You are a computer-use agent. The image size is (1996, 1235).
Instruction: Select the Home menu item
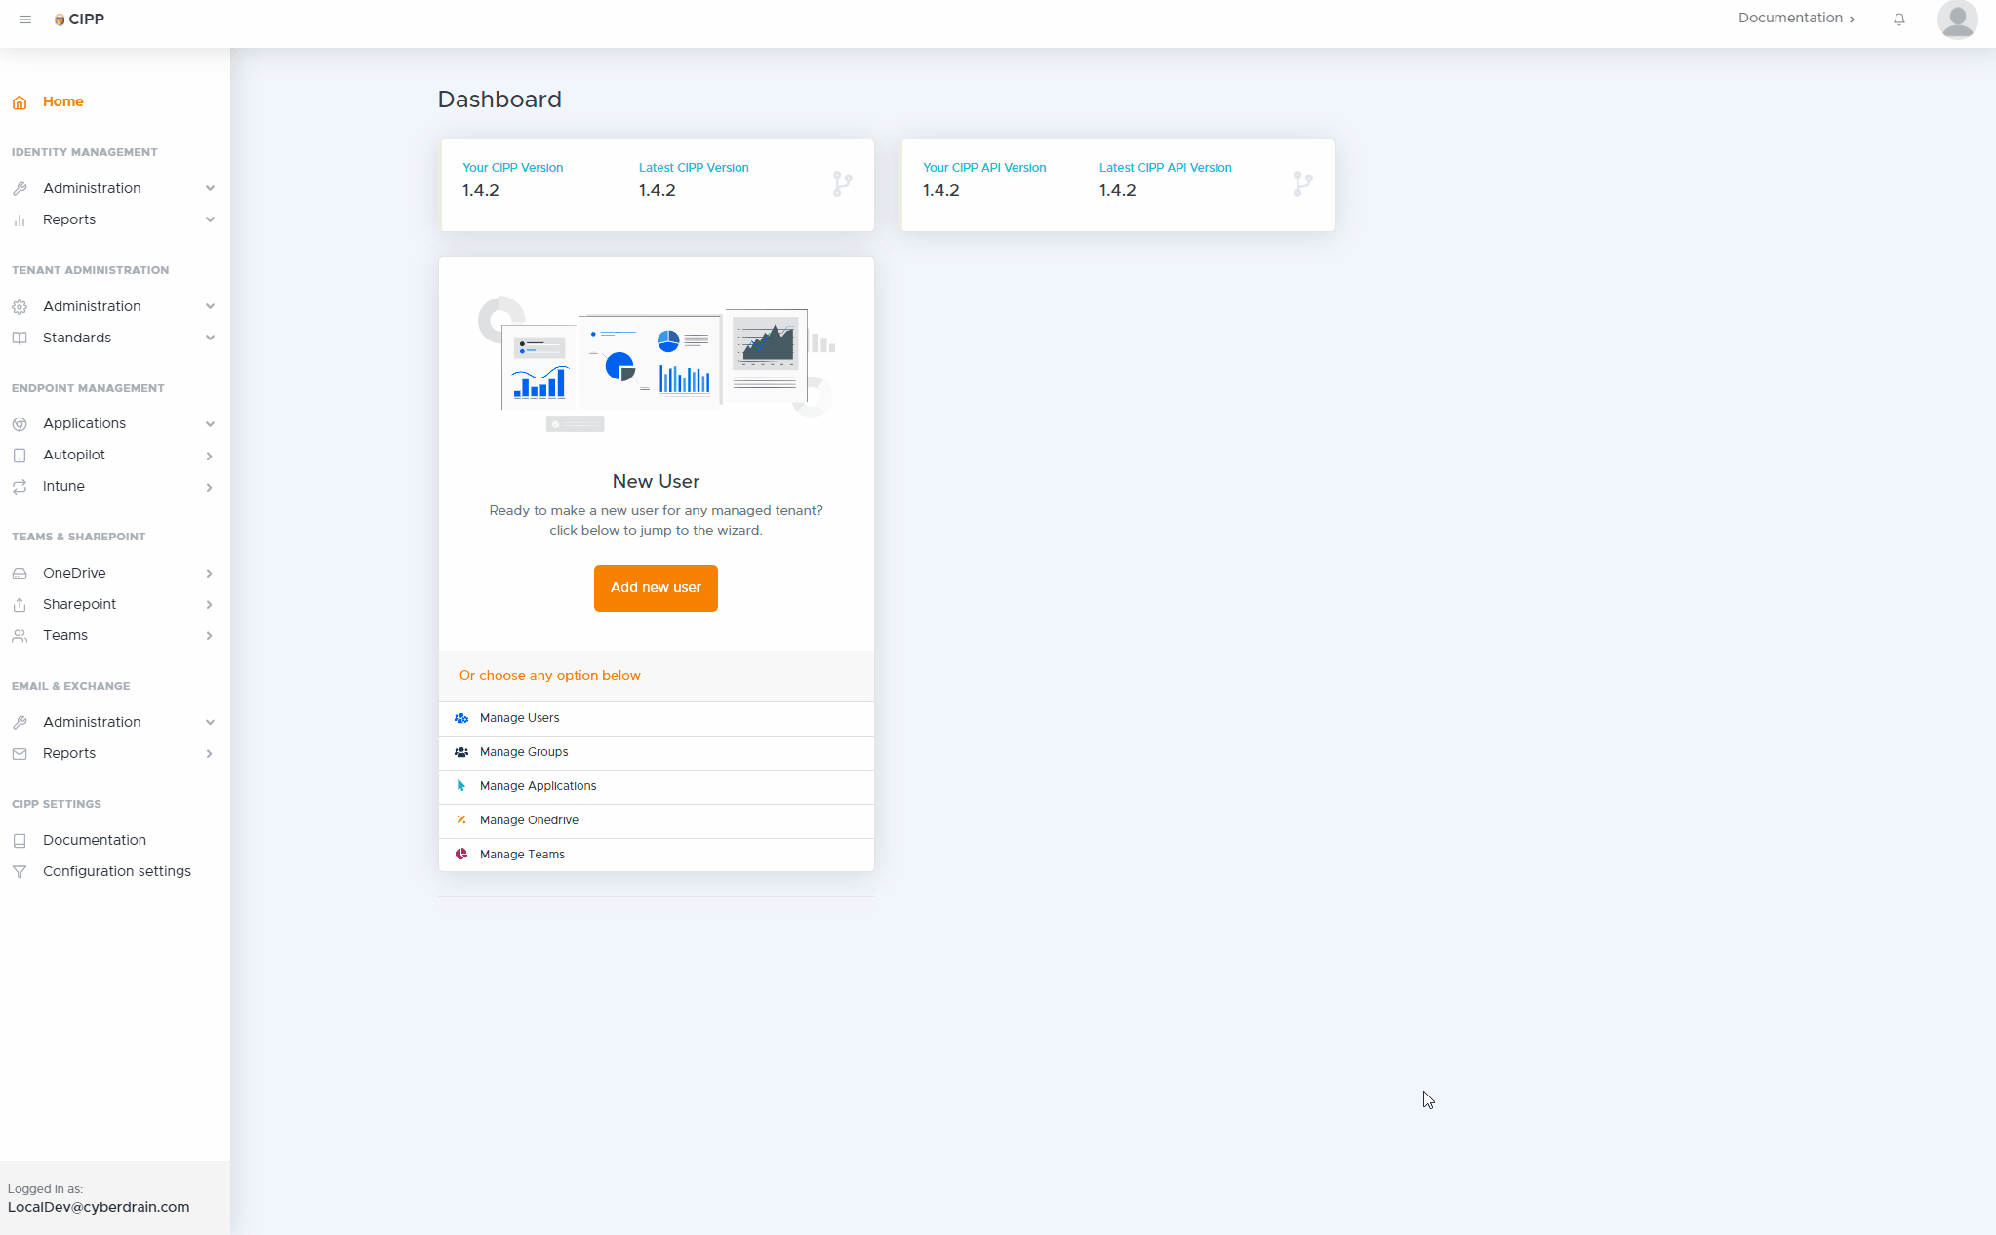click(x=62, y=101)
